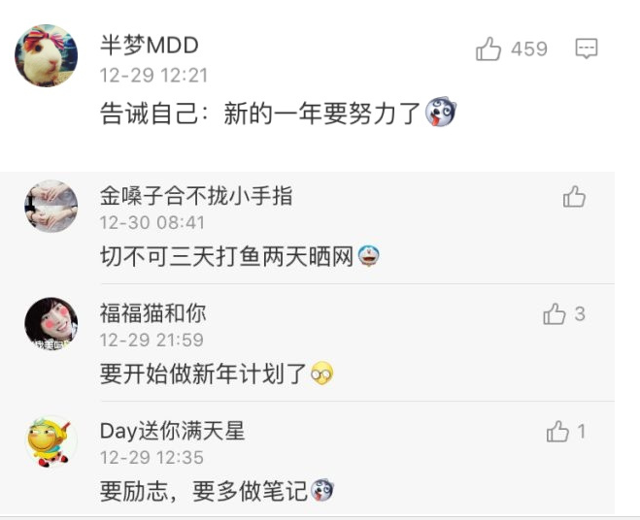Visit the 金嗓子合不拢小手指 username profile
Image resolution: width=640 pixels, height=520 pixels.
pyautogui.click(x=196, y=196)
